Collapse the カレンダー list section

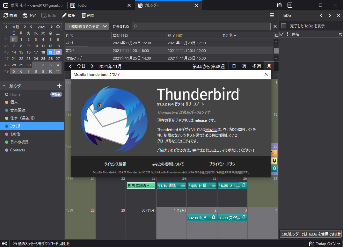[4, 86]
